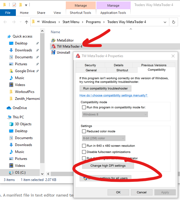180x200 pixels.
Task: Open Desktop under This PC
Action: [18, 131]
